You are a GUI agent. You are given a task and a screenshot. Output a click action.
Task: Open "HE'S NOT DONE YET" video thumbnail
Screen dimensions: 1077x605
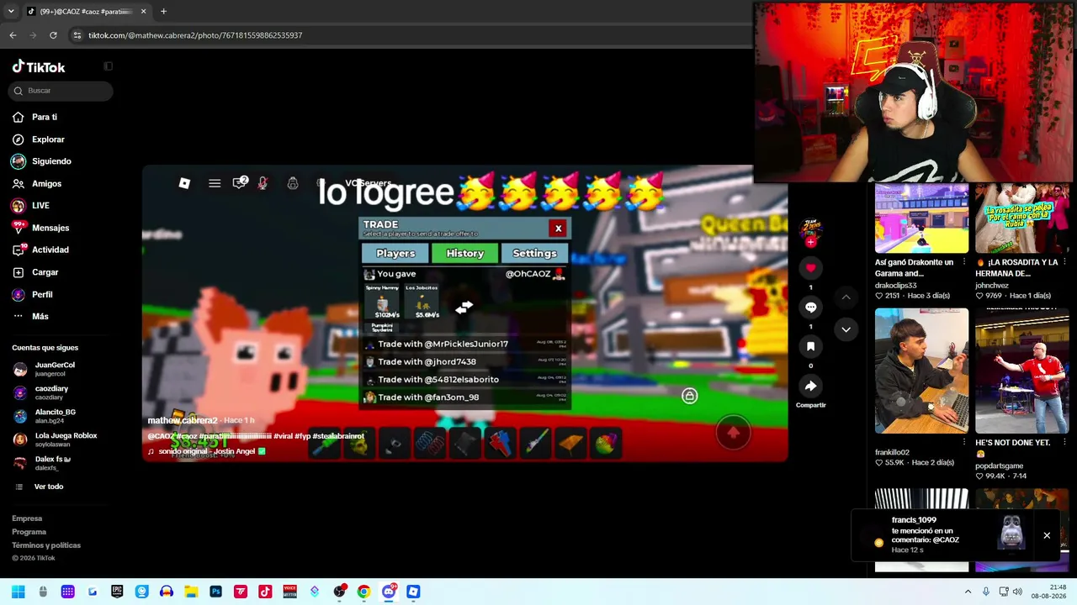[x=1021, y=371]
